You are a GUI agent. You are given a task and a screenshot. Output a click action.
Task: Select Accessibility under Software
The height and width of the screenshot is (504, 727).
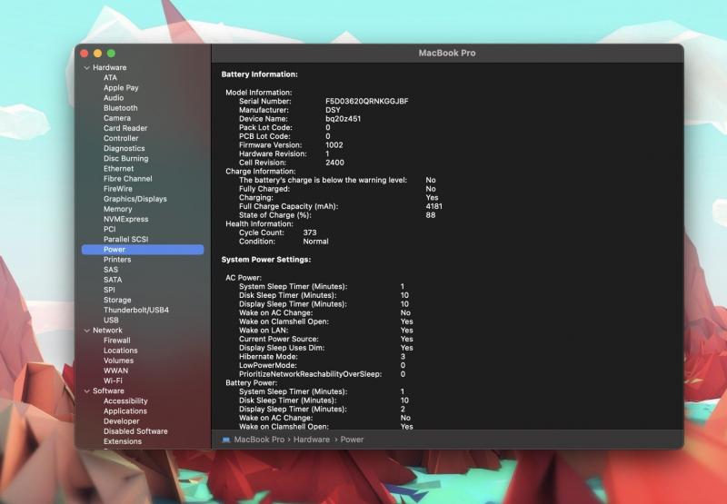(x=125, y=401)
